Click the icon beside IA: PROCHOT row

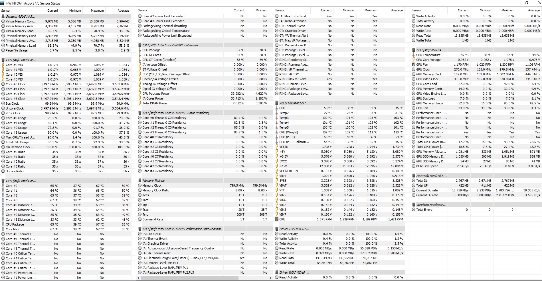(140, 234)
